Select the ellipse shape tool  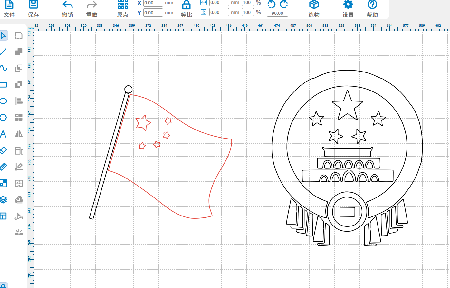point(4,101)
